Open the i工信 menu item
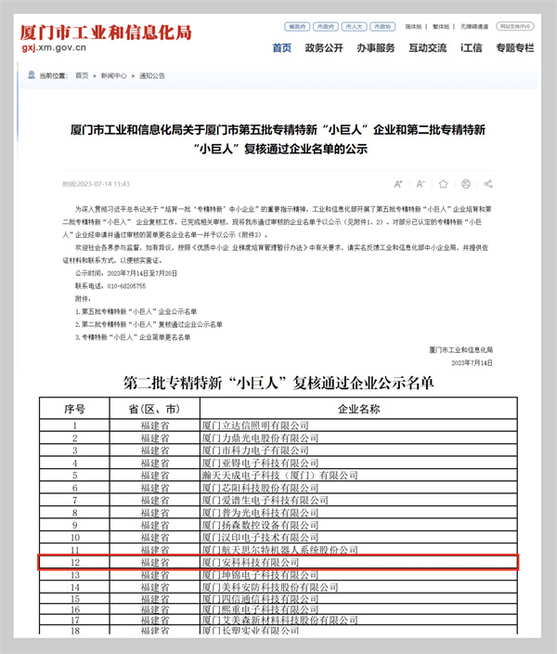The height and width of the screenshot is (654, 557). [472, 48]
